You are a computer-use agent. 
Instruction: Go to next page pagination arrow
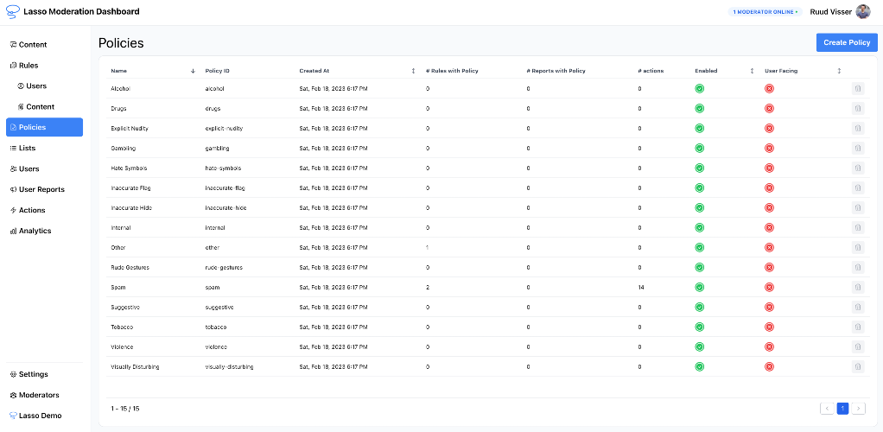[x=858, y=409]
